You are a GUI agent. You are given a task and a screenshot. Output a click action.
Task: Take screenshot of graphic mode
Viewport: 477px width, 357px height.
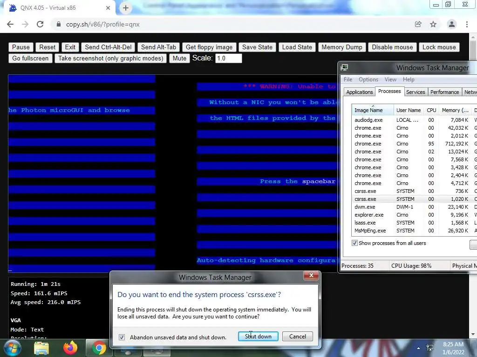111,58
